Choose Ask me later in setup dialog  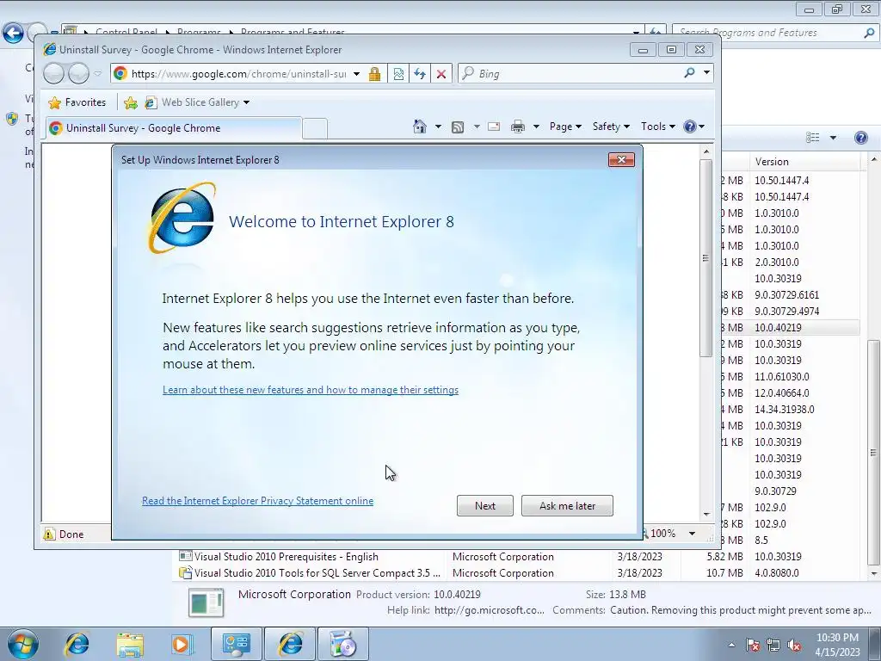pyautogui.click(x=567, y=505)
